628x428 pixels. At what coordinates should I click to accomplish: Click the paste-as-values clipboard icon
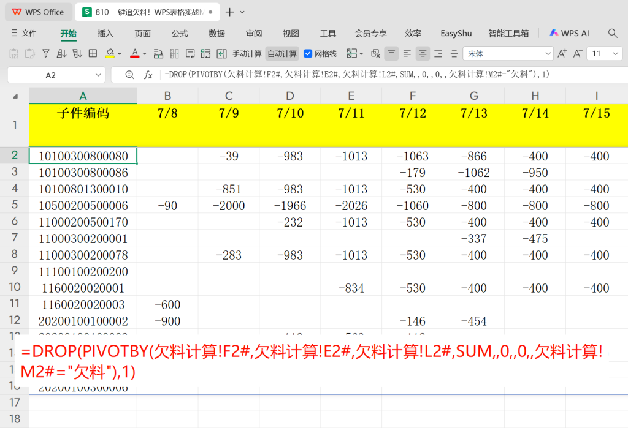click(14, 54)
